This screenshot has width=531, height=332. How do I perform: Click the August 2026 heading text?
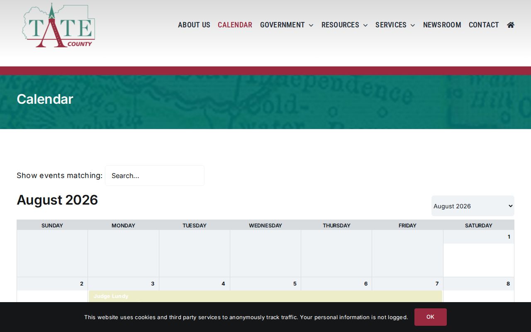click(x=57, y=200)
